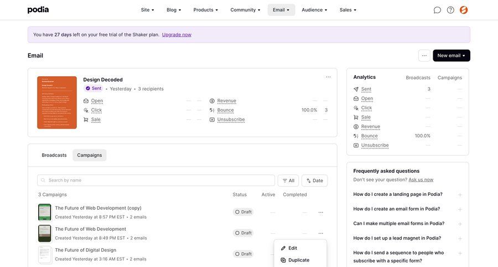Click the Sent status badge
The height and width of the screenshot is (267, 498).
[94, 88]
